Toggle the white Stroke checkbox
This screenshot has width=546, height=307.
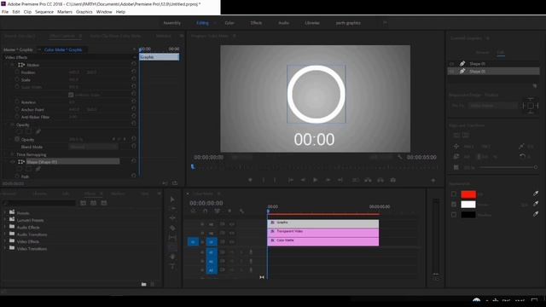coord(453,205)
